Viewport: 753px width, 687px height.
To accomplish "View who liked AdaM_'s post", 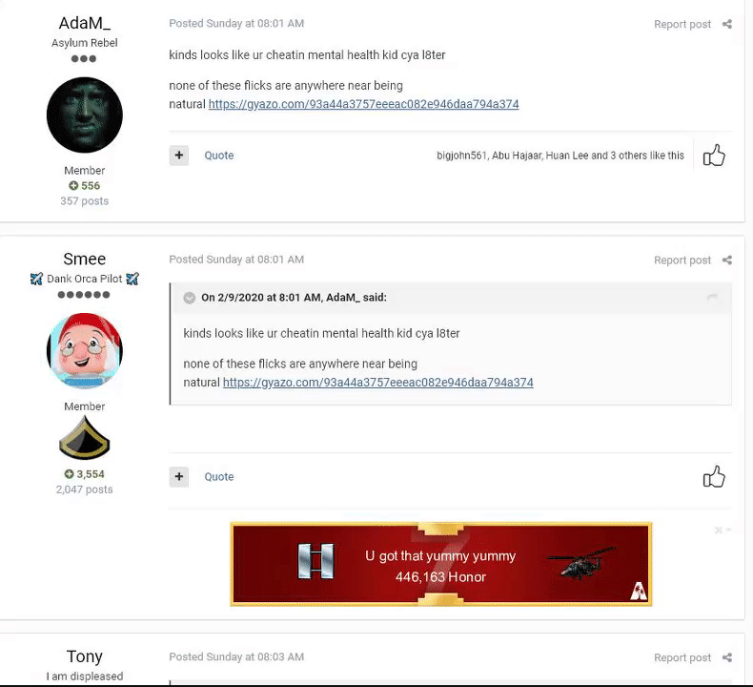I will click(560, 156).
